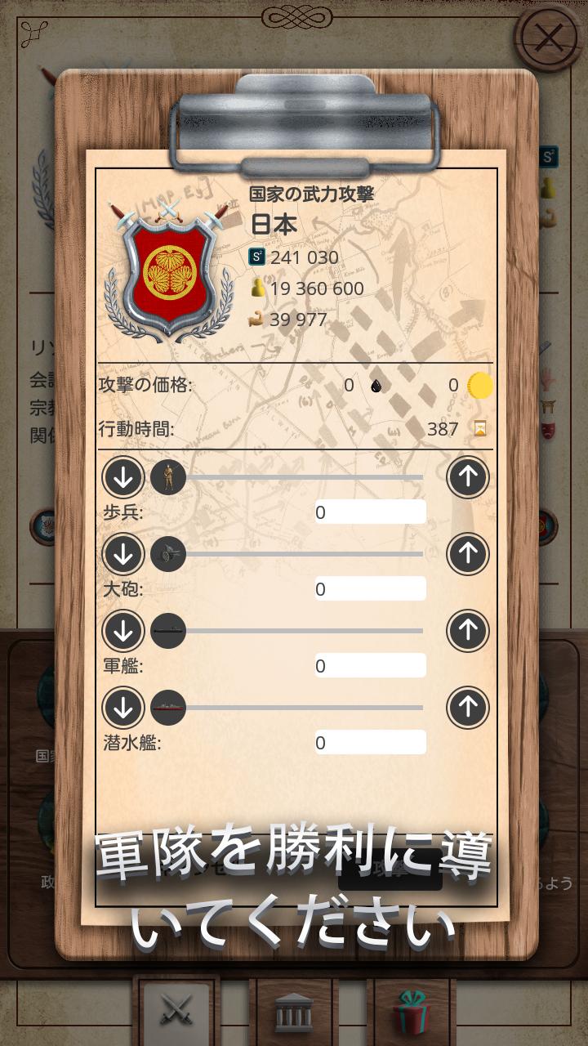The height and width of the screenshot is (1046, 588).
Task: Close the attack dialog with X button
Action: click(550, 37)
